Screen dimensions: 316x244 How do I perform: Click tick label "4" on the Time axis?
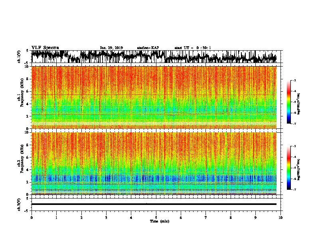[x=131, y=218]
